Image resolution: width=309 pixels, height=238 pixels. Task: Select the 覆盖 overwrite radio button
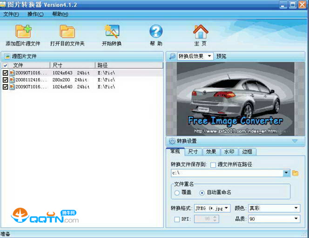[177, 192]
